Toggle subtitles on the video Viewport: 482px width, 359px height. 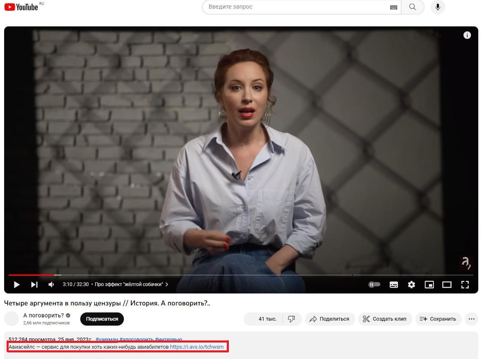(394, 284)
